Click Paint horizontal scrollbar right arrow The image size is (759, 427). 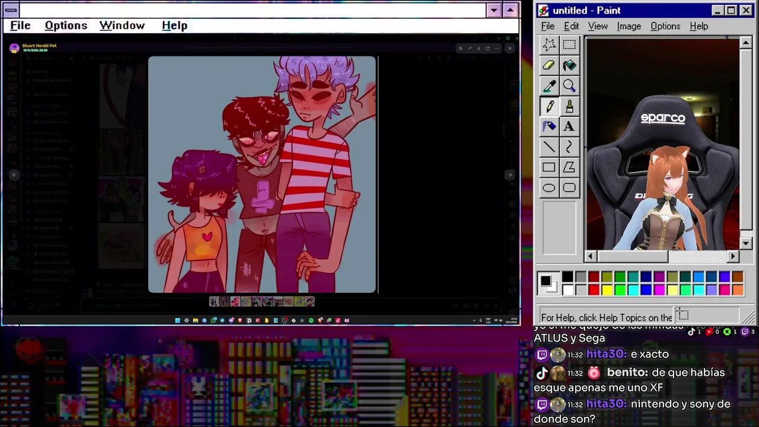pyautogui.click(x=734, y=256)
